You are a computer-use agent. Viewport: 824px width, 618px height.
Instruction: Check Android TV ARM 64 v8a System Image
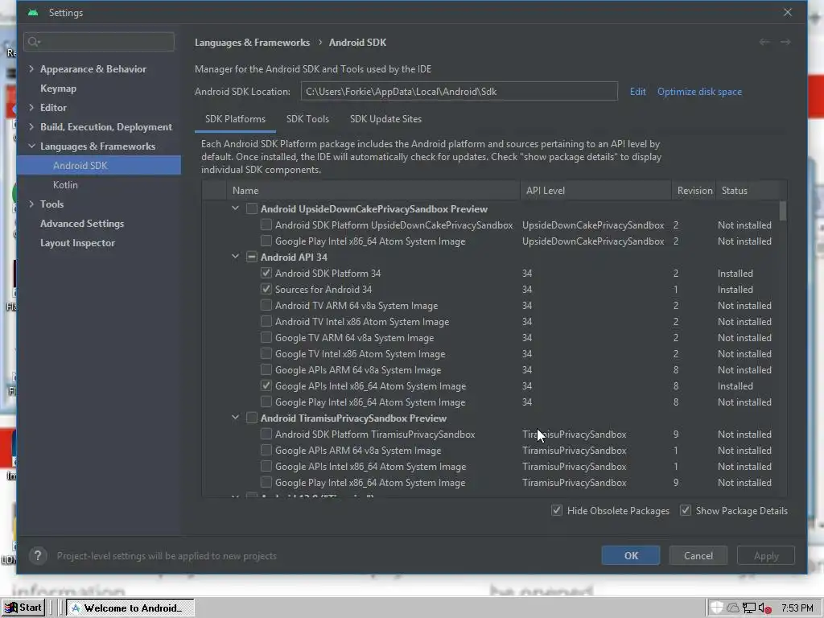[x=266, y=305]
